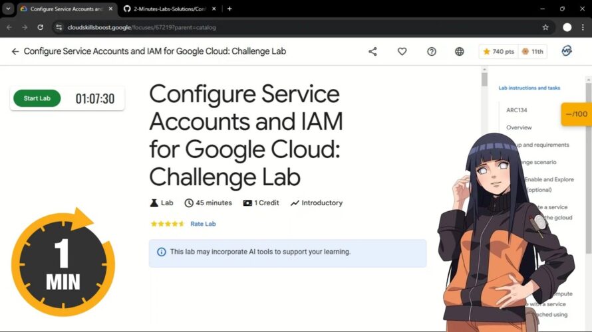Open a new browser tab
This screenshot has width=592, height=332.
coord(229,9)
